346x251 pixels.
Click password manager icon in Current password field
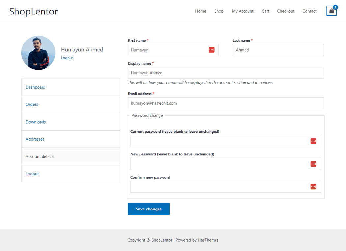(x=313, y=141)
